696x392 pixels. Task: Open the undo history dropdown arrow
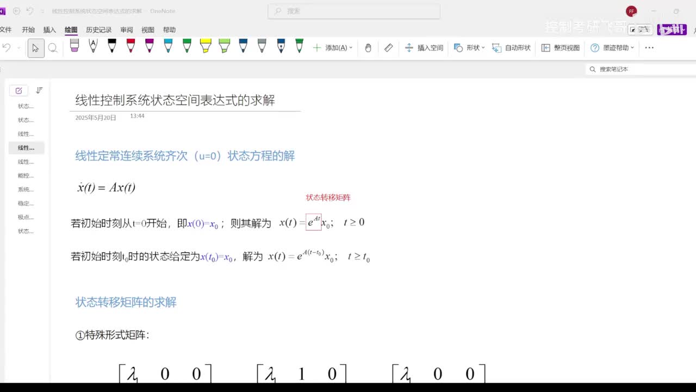[x=18, y=48]
